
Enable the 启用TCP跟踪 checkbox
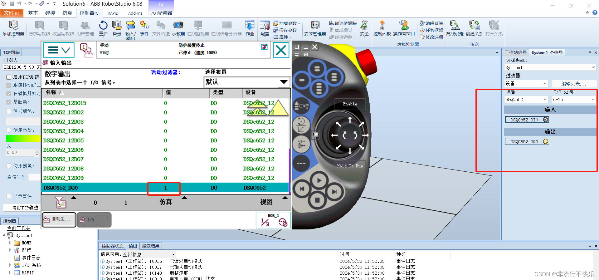coord(9,77)
